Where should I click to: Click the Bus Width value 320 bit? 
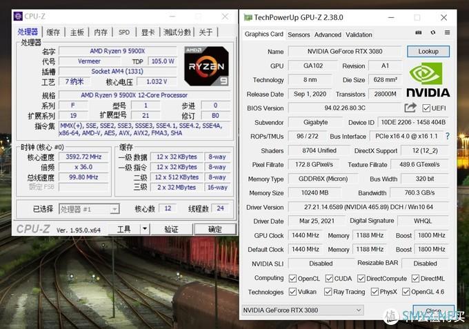tap(425, 179)
